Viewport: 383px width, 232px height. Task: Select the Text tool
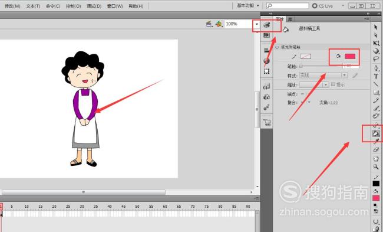[x=376, y=76]
